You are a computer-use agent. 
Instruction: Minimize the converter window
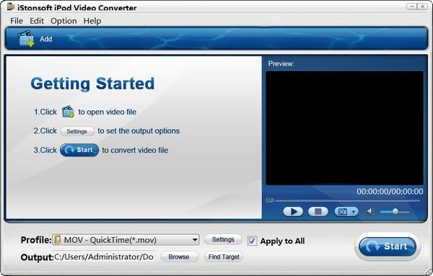pyautogui.click(x=412, y=6)
